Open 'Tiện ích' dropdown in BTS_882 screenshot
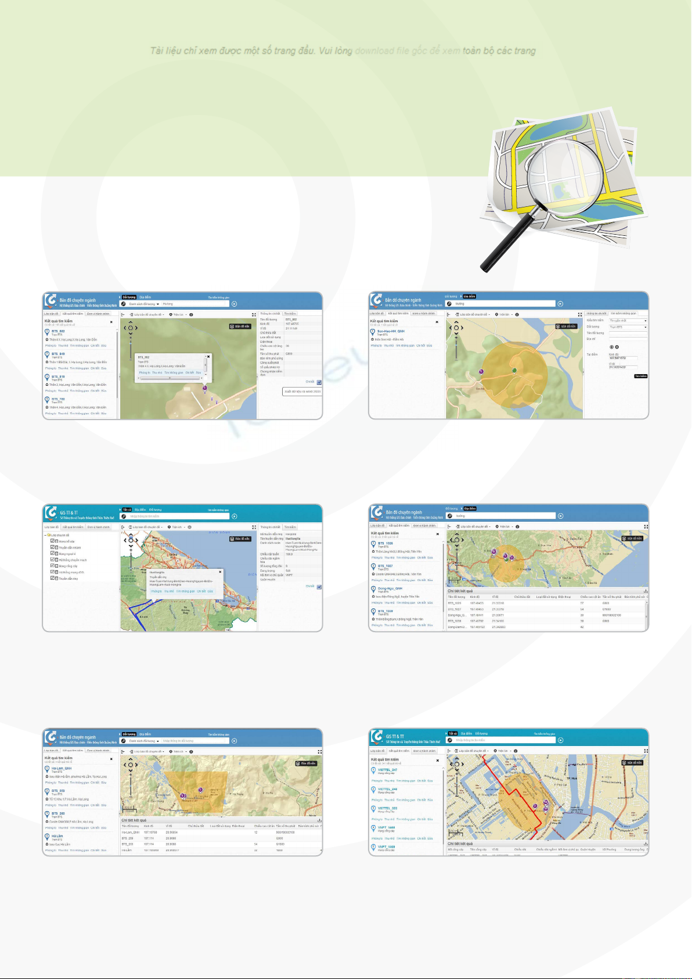 (x=178, y=314)
